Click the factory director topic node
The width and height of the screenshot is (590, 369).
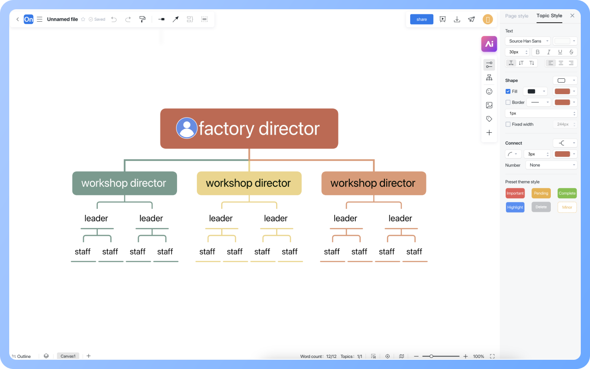[x=249, y=128]
